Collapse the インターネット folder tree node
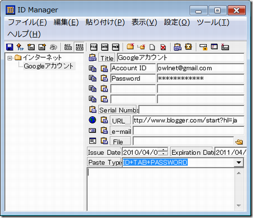Viewport: 253px width, 218px height. point(10,58)
